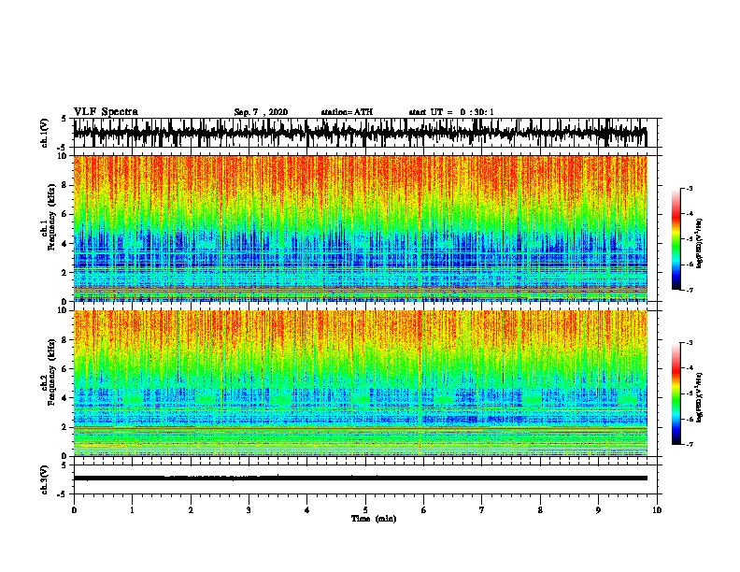Click the ch.2 spectrogram panel

[x=360, y=383]
